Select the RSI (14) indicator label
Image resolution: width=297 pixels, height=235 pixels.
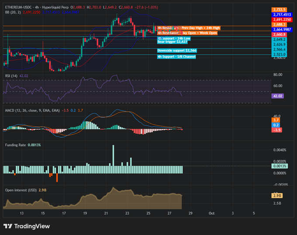coord(11,76)
